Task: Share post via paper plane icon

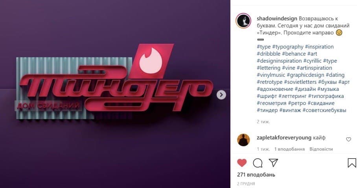Action: [273, 163]
